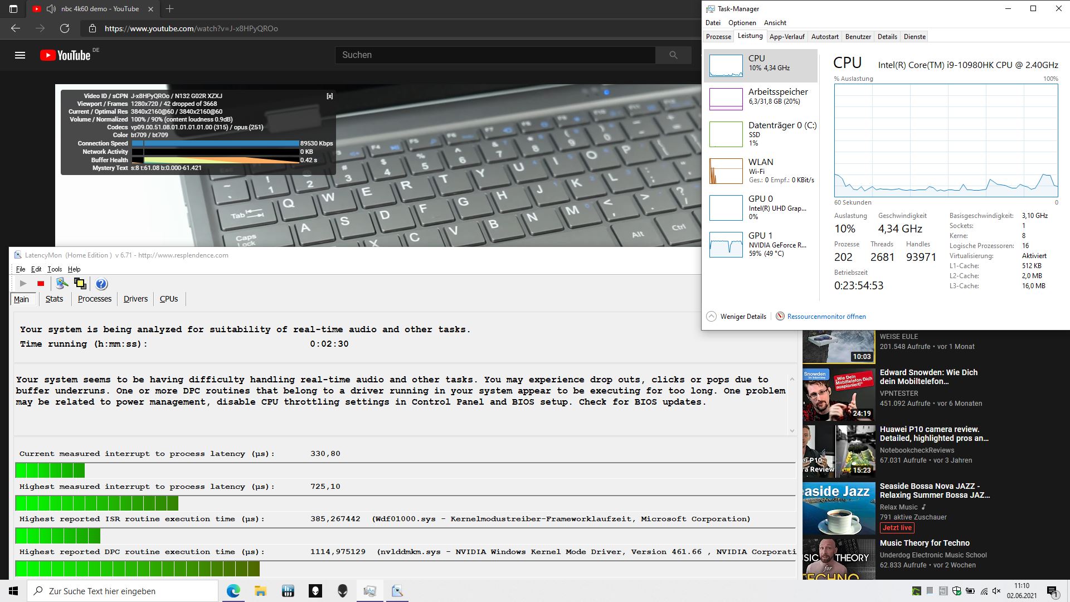Open Windows Security tray shield icon
The height and width of the screenshot is (602, 1070).
957,591
